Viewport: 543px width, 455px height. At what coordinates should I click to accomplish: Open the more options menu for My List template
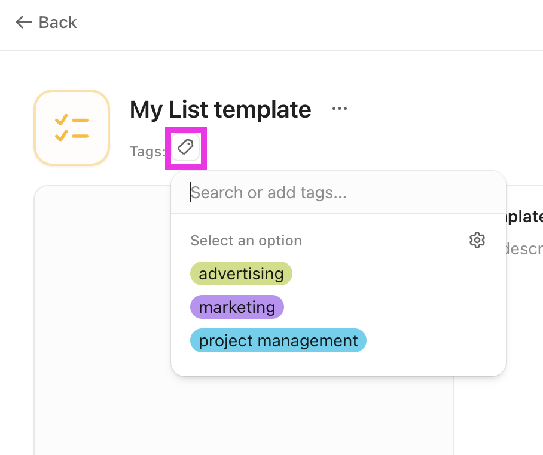[x=338, y=108]
